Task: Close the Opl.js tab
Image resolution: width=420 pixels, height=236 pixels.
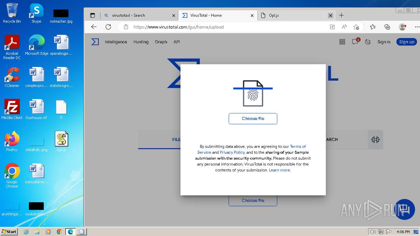Action: tap(330, 15)
